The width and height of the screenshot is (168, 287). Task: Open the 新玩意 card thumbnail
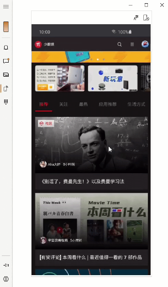tap(113, 78)
